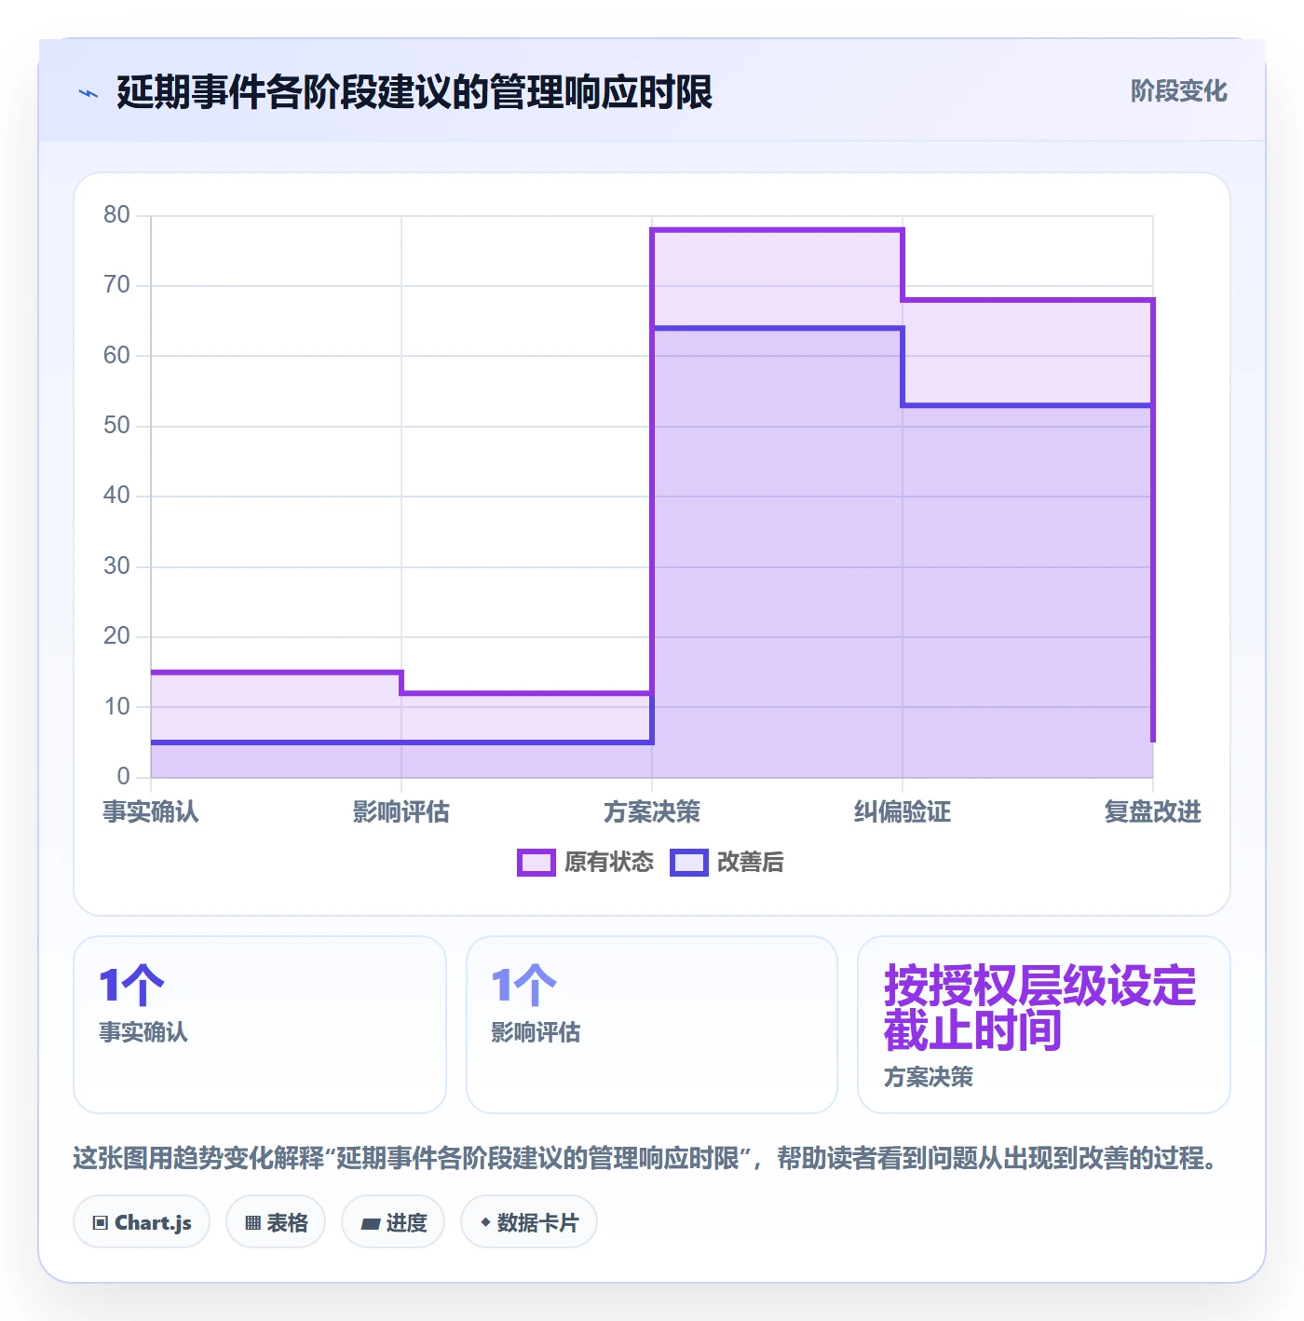This screenshot has height=1321, width=1304.
Task: Open the 事实确认 data card
Action: [260, 1025]
